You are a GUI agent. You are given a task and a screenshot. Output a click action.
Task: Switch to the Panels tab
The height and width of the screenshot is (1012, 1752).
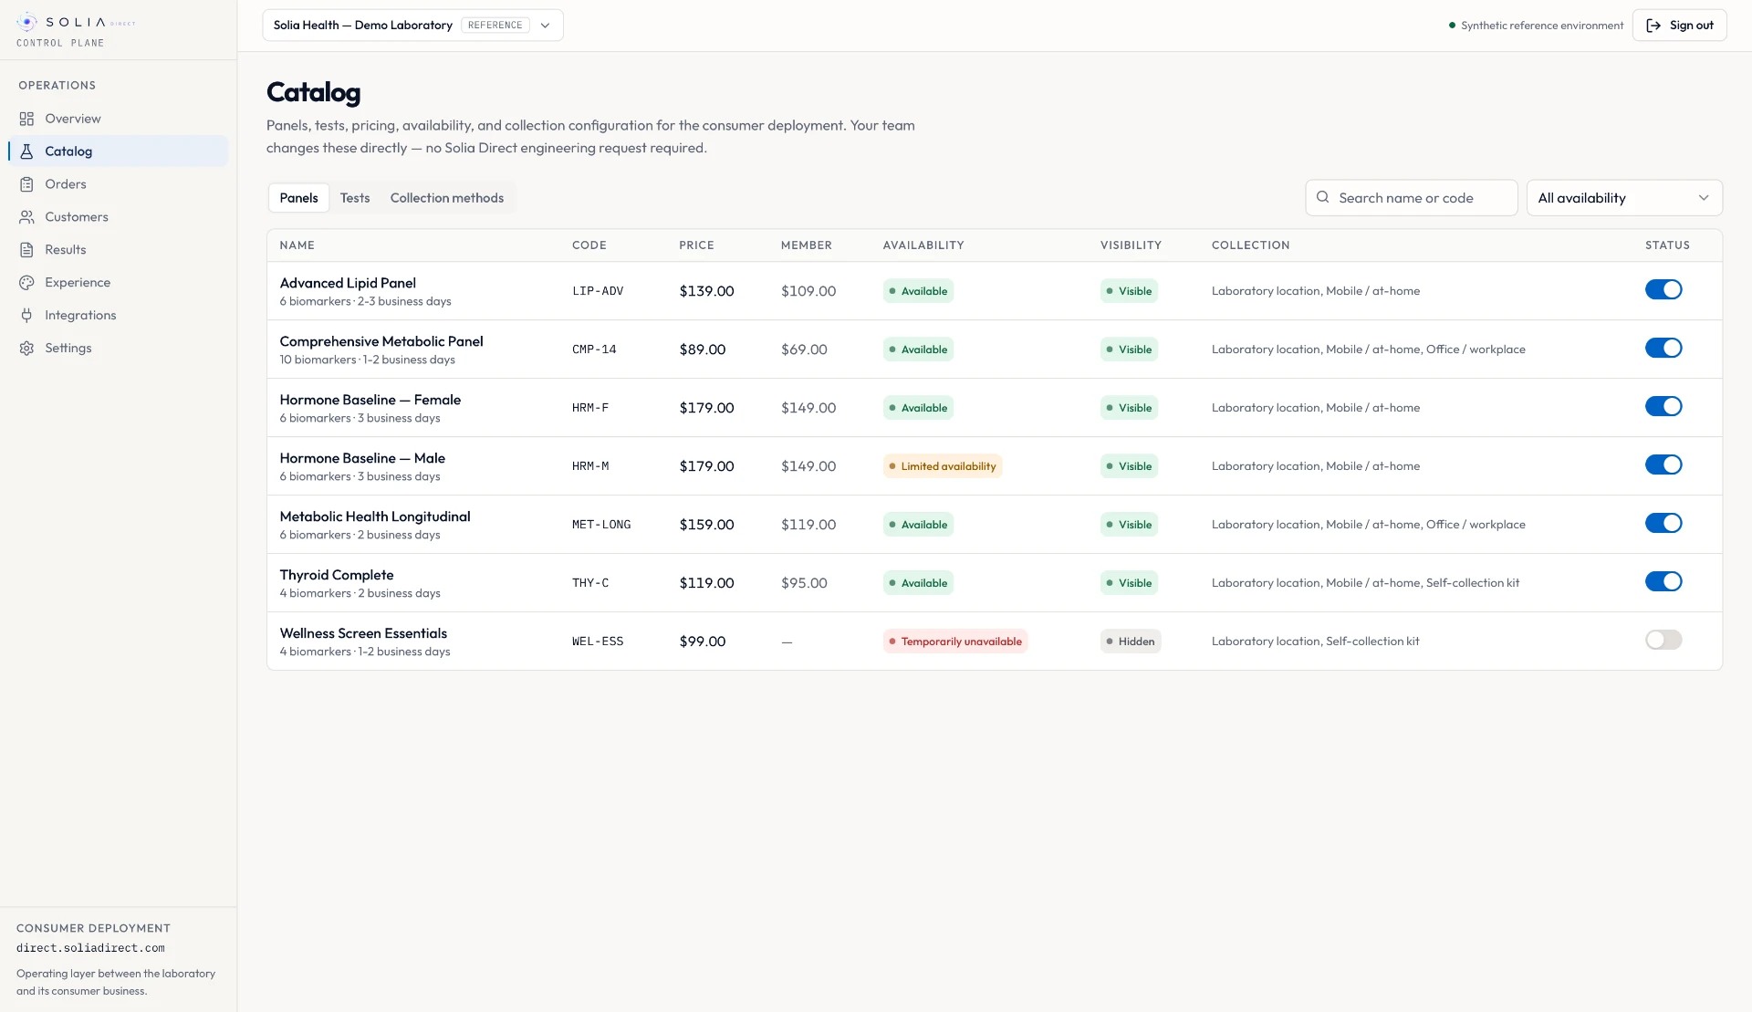point(298,198)
